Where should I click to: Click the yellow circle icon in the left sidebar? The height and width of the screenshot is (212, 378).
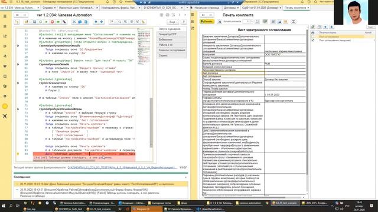pos(5,106)
